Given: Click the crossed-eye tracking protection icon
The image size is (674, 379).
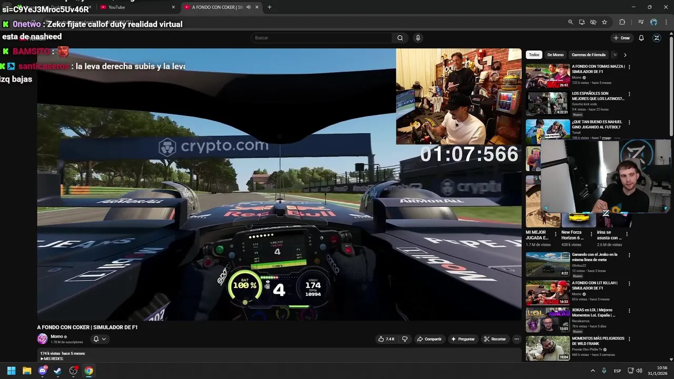Looking at the screenshot, I should click(593, 22).
